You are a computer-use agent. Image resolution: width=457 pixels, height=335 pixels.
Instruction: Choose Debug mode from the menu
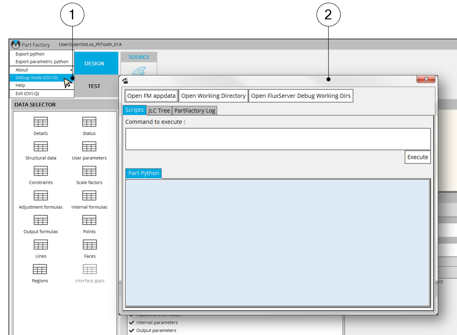point(37,78)
